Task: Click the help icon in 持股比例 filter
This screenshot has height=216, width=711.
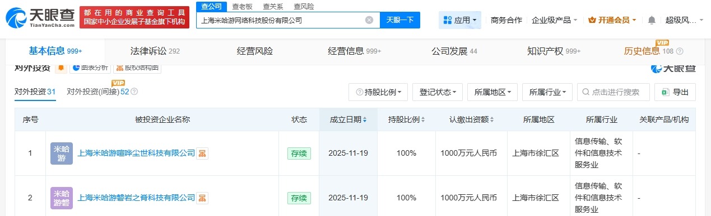Action: 360,92
